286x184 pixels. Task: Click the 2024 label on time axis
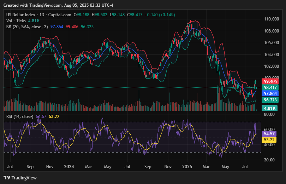(x=69, y=167)
